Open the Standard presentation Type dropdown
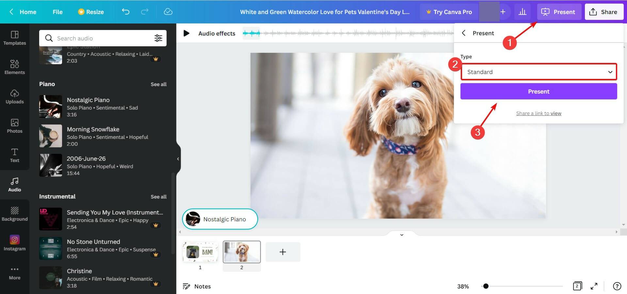The image size is (627, 294). click(x=539, y=72)
